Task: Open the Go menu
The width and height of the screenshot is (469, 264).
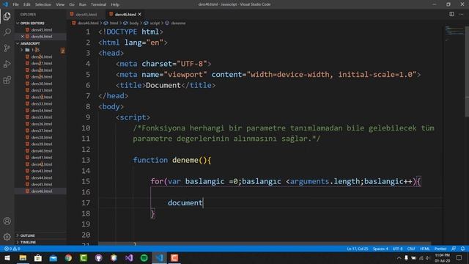Action: pos(72,4)
